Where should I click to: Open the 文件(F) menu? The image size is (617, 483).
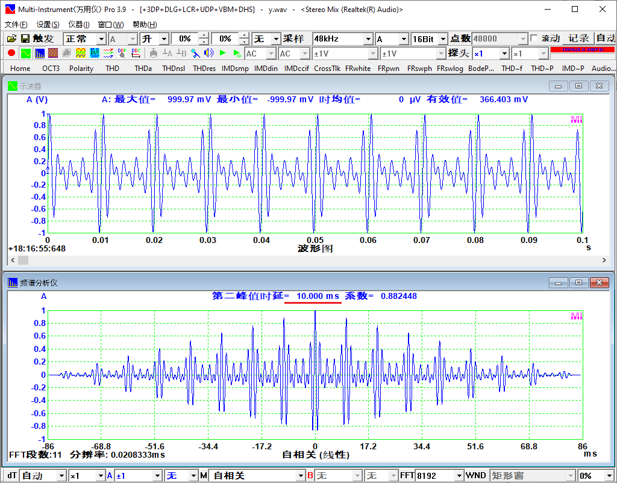click(x=16, y=24)
